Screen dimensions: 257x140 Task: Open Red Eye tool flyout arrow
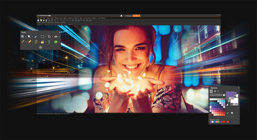tap(59, 37)
